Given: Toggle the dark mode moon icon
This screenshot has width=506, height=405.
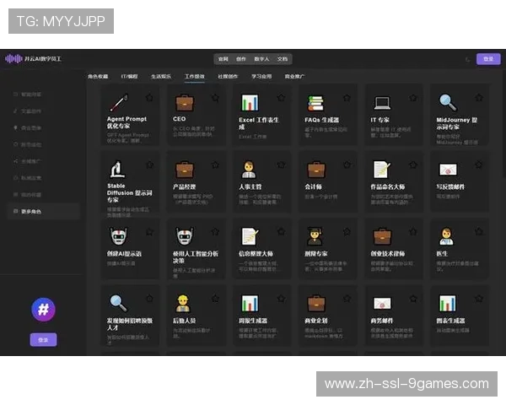Looking at the screenshot, I should pos(467,59).
